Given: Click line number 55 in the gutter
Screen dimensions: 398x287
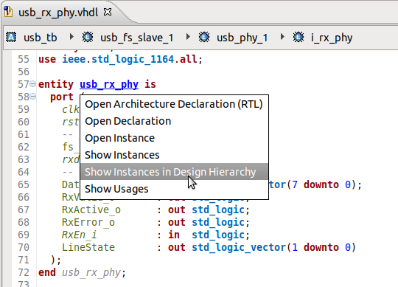Looking at the screenshot, I should click(24, 60).
